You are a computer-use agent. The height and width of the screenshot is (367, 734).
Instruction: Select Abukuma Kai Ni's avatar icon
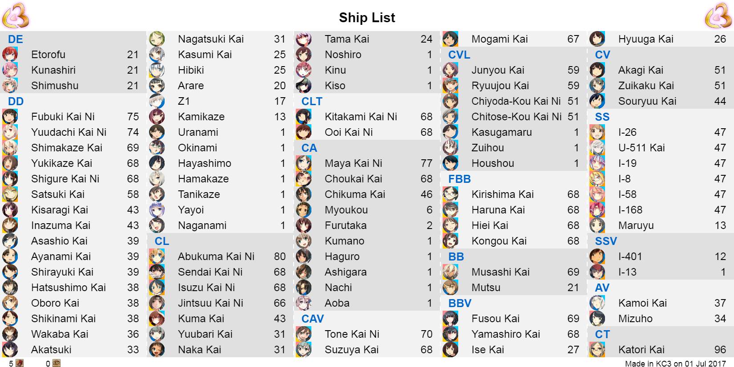(x=157, y=257)
